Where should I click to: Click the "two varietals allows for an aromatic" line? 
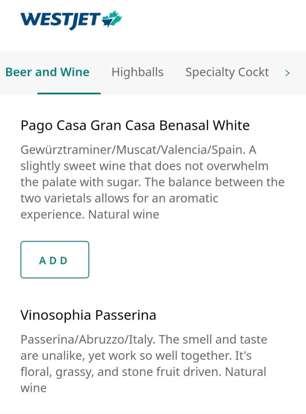(119, 198)
